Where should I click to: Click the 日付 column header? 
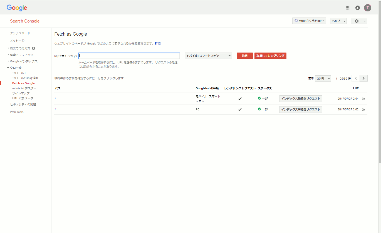(356, 88)
